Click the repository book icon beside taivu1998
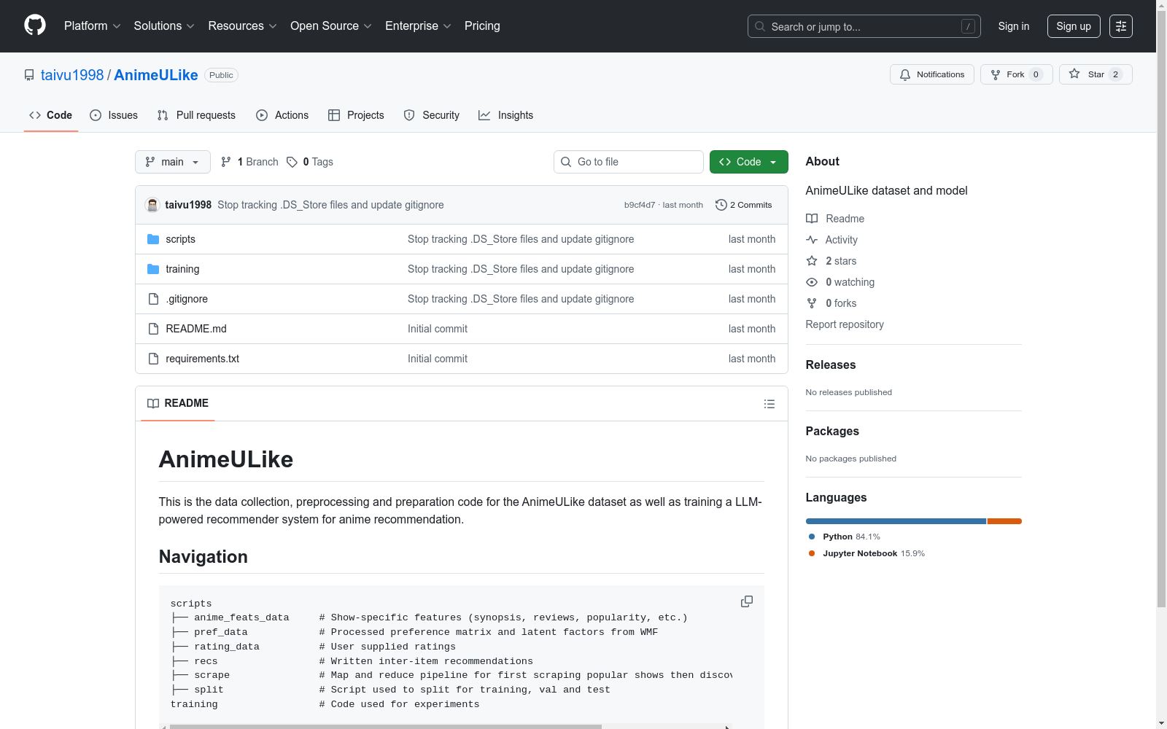The image size is (1167, 729). (29, 75)
